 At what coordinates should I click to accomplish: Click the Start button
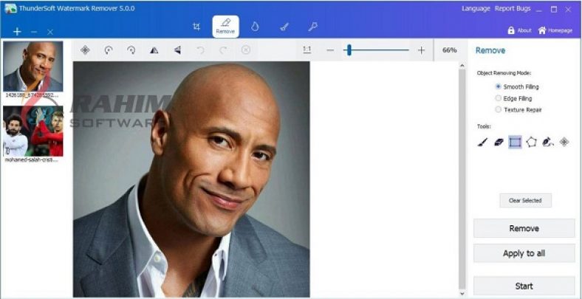pos(524,286)
